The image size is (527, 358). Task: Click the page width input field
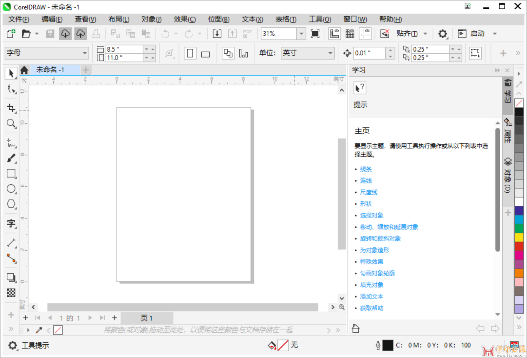[124, 49]
